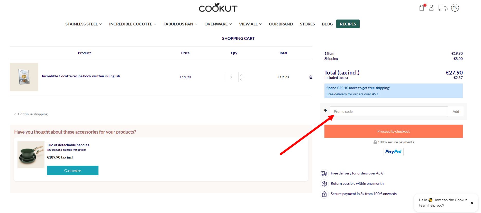Click the promo code tag icon
This screenshot has width=481, height=213.
325,110
